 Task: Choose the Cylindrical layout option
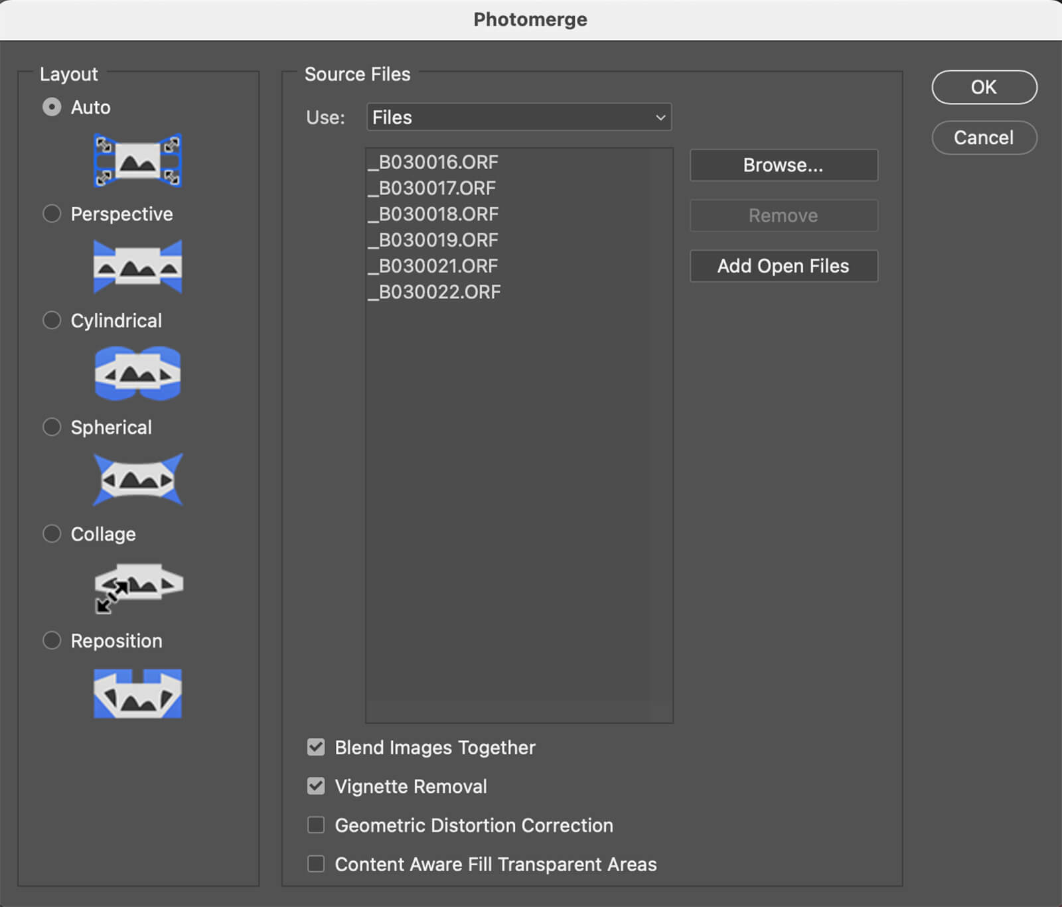pyautogui.click(x=52, y=320)
